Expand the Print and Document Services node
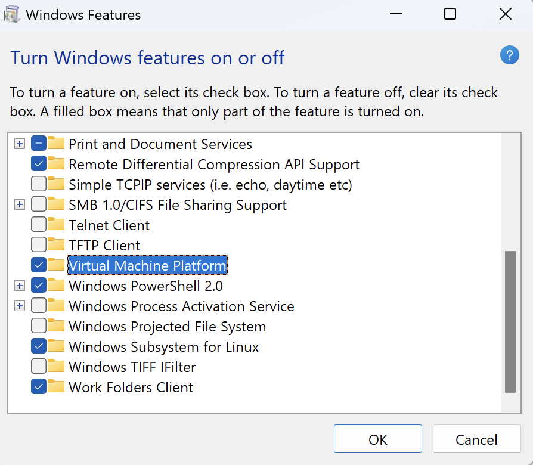 (x=20, y=144)
